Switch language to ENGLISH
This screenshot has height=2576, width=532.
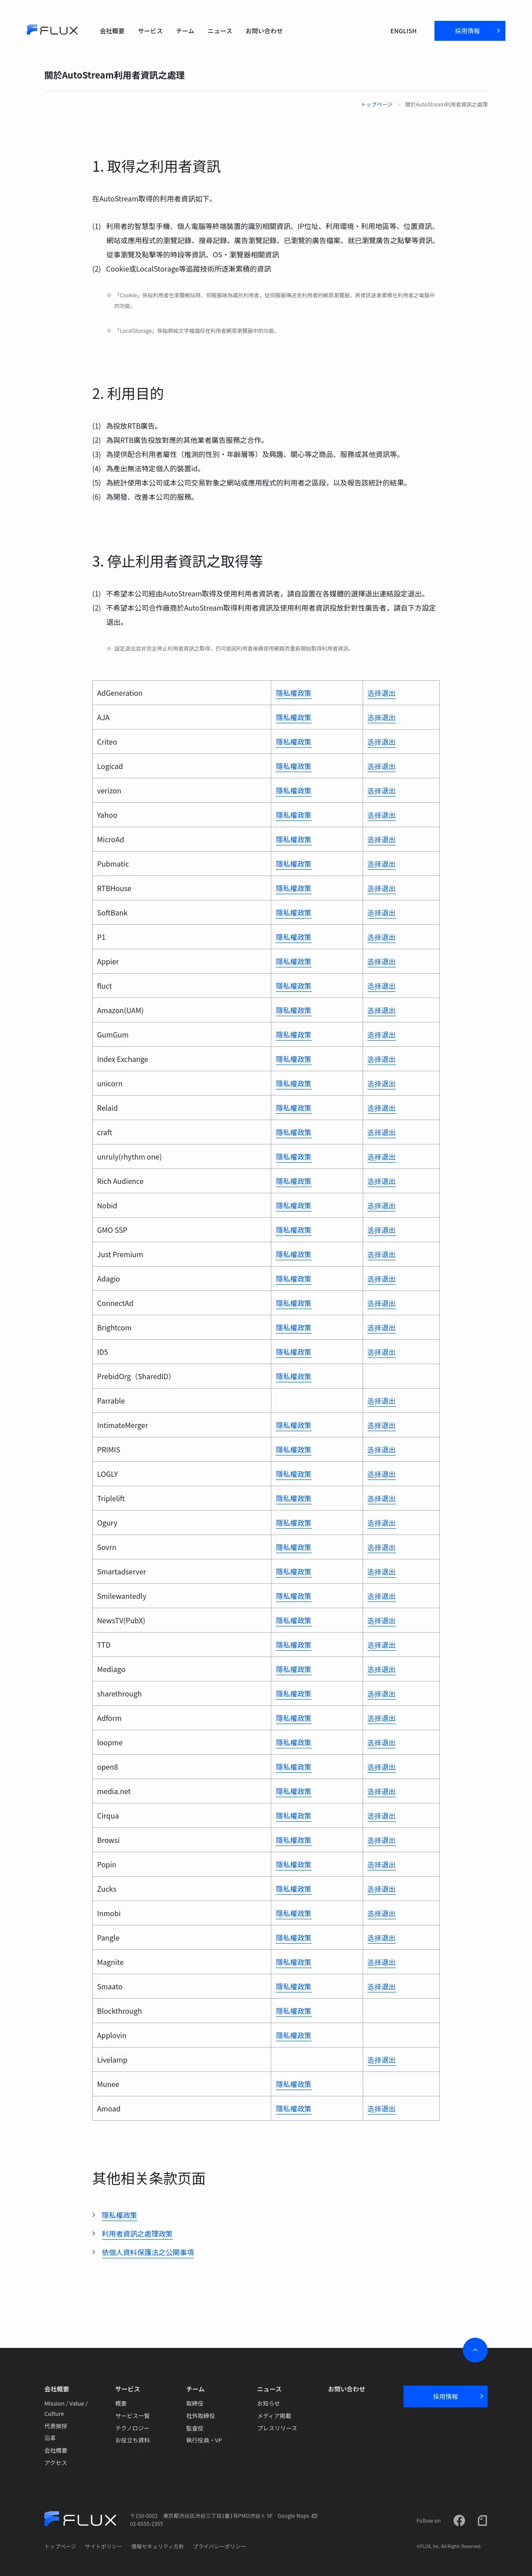403,31
